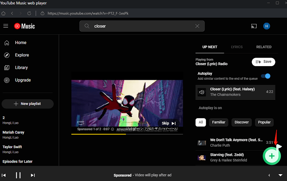Image resolution: width=287 pixels, height=181 pixels.
Task: Click the browser back arrow
Action: tap(12, 13)
